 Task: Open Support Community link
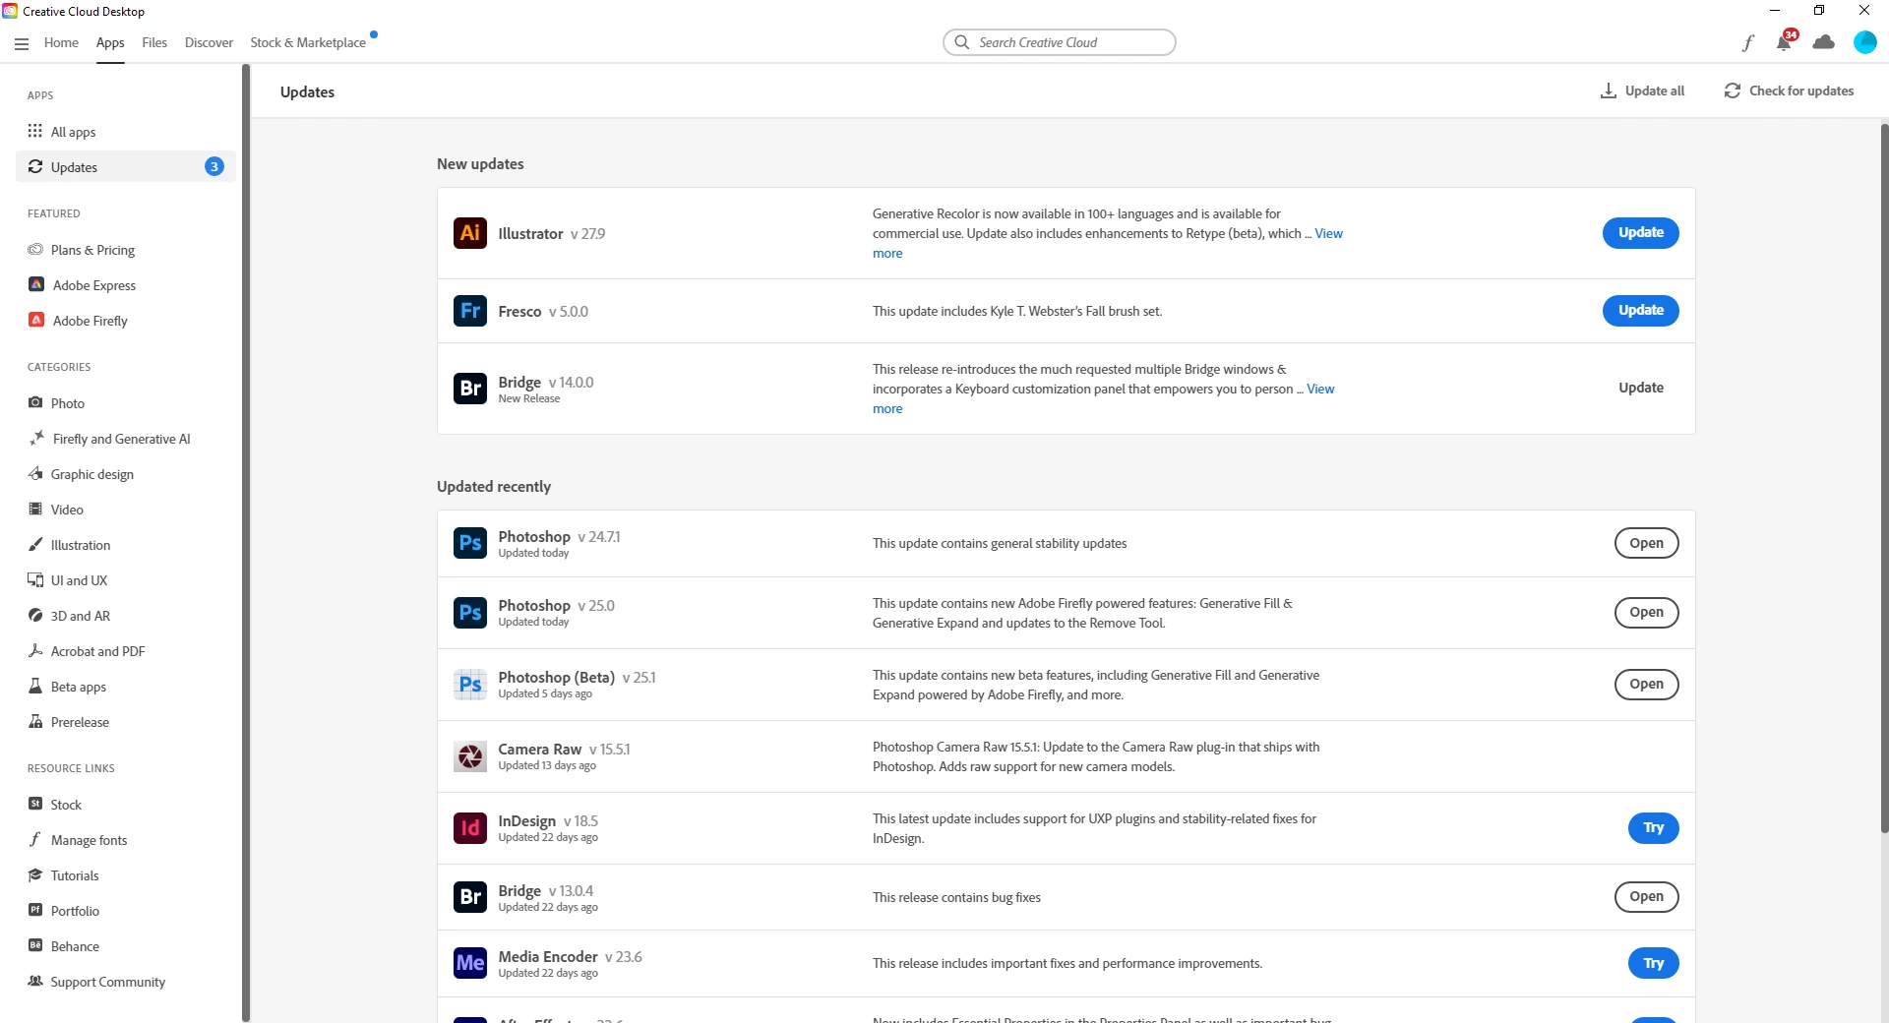107,982
